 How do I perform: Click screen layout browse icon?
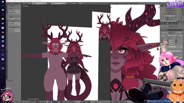(x=30, y=4)
